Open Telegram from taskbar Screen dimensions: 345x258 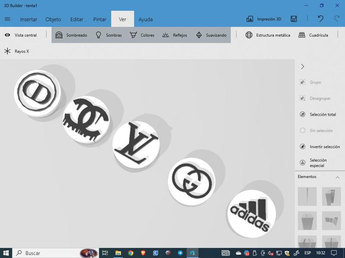tap(180, 253)
